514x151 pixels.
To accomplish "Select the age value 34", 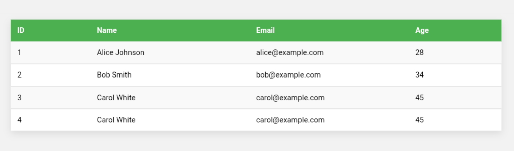I will tap(419, 75).
